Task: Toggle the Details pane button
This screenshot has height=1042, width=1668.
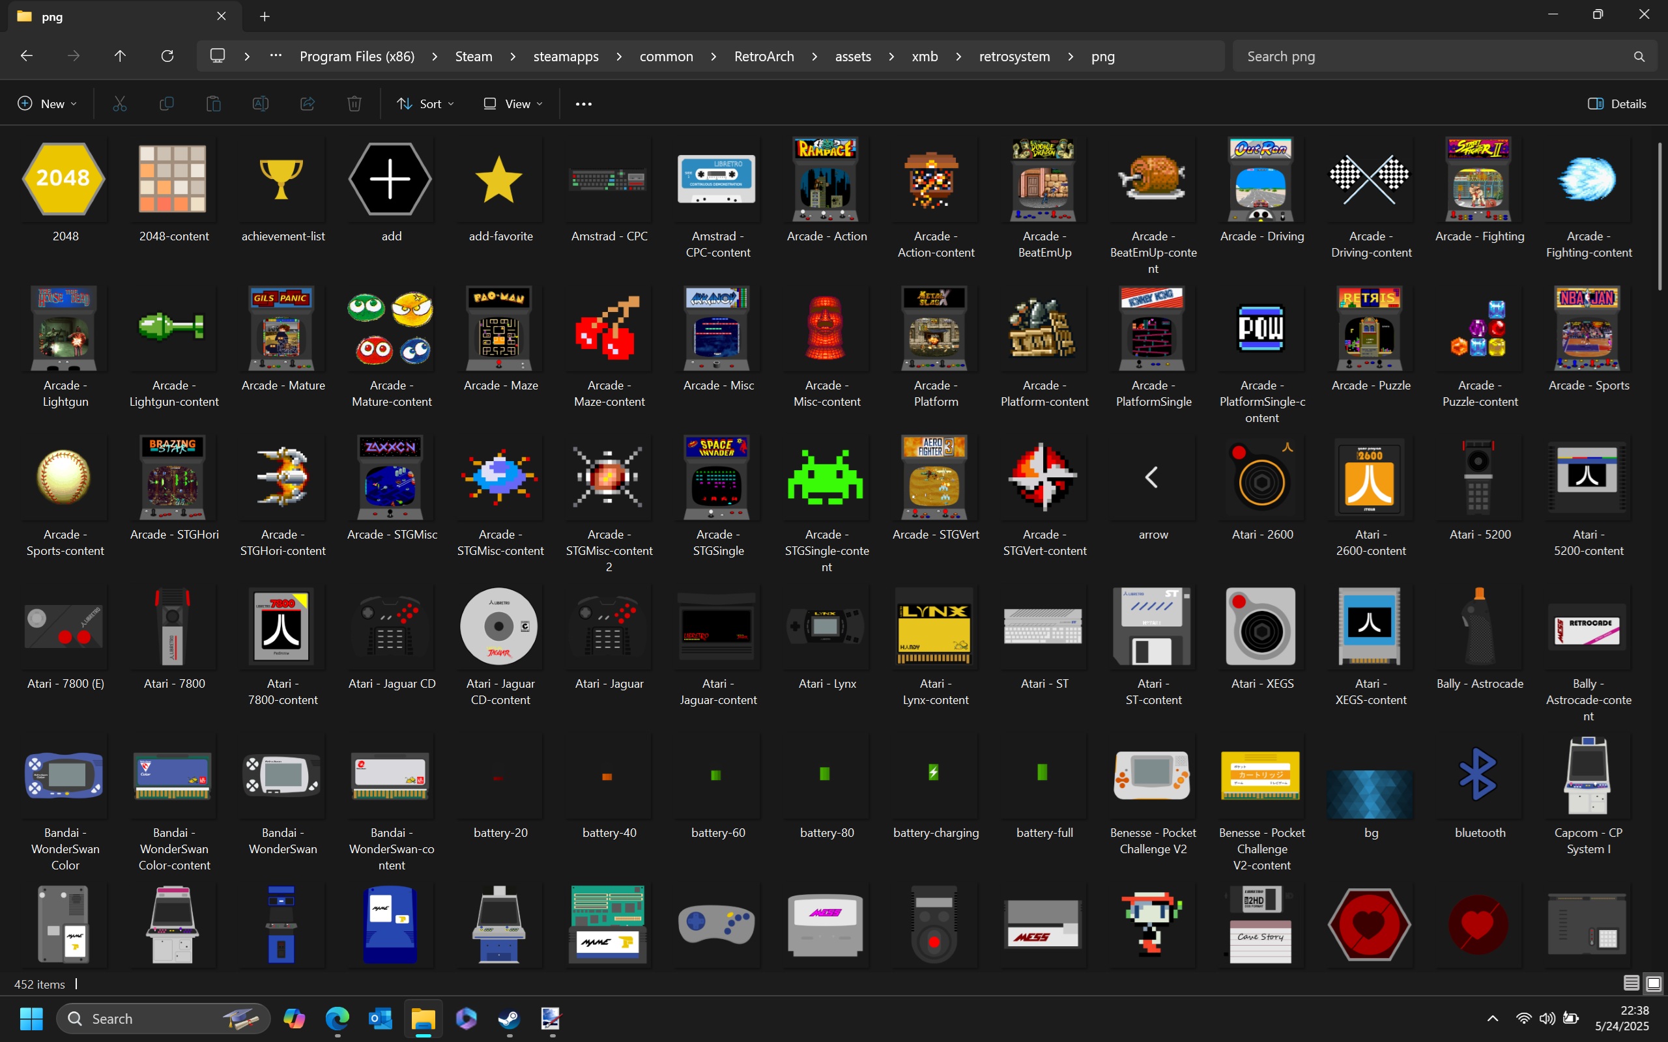Action: [1617, 104]
